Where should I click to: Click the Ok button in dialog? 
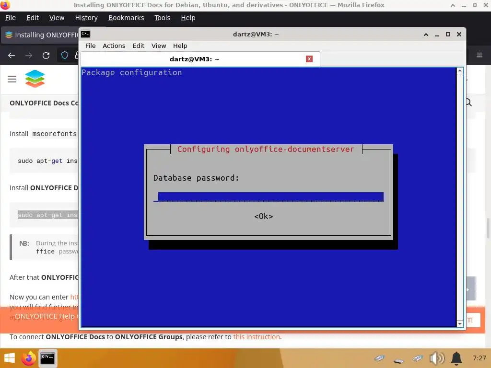263,216
